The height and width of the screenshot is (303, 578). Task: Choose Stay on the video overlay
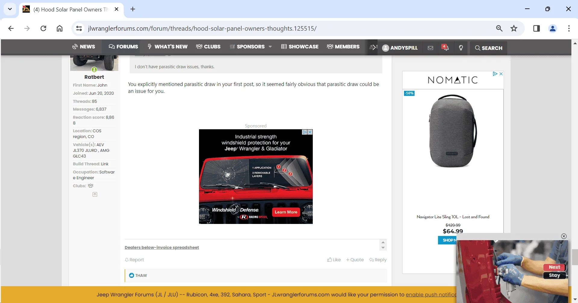coord(555,275)
